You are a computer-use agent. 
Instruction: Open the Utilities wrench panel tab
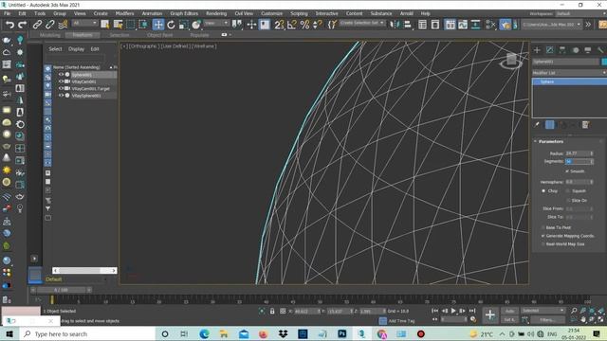(600, 50)
